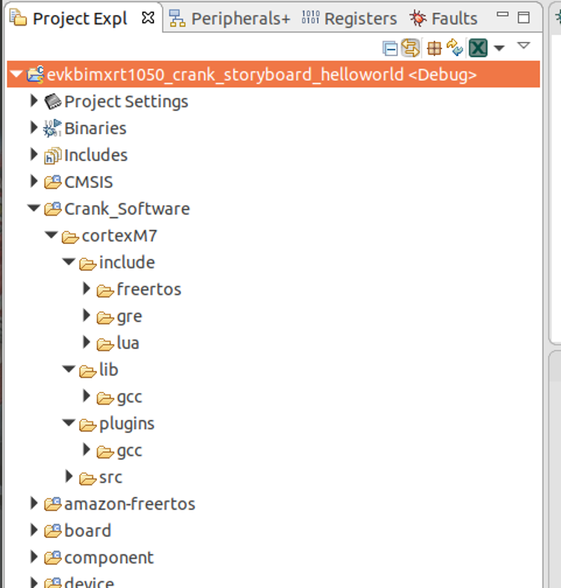Click the Peripherals+ tab icon

click(x=177, y=19)
